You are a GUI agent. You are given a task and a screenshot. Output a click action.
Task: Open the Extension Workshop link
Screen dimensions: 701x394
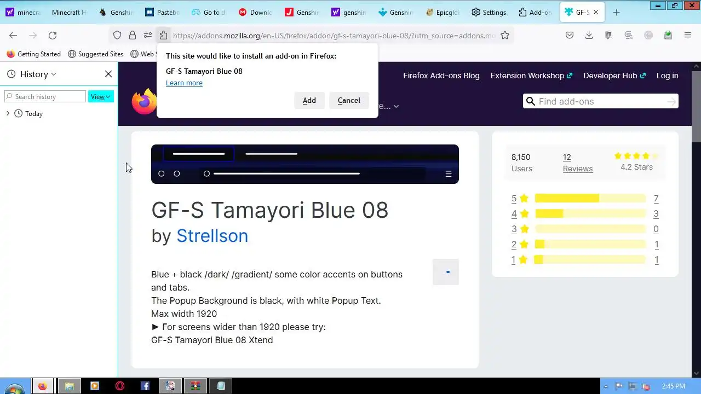[531, 76]
